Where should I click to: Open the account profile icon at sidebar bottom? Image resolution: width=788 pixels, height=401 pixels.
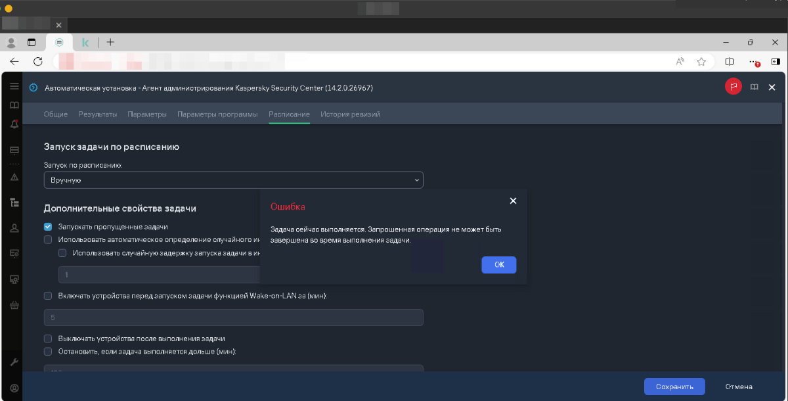coord(14,388)
